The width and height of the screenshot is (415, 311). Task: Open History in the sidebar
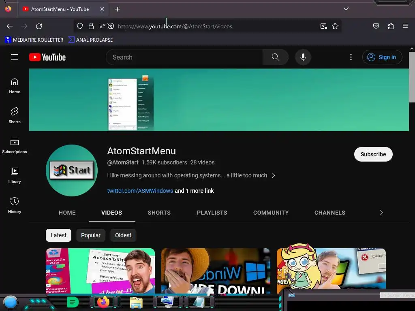(x=15, y=205)
